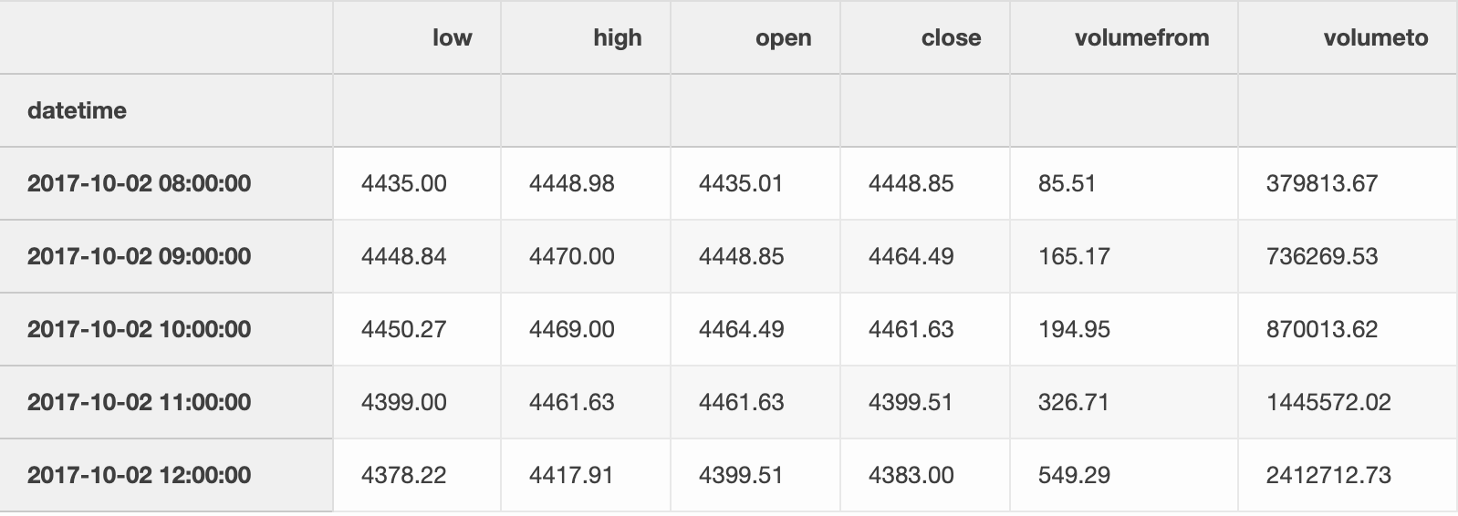Select row label 2017-10-02 12:00:00
Screen dimensions: 1458x516
(x=139, y=475)
